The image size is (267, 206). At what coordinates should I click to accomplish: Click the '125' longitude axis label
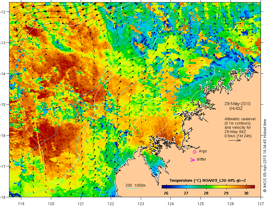pyautogui.click(x=201, y=204)
